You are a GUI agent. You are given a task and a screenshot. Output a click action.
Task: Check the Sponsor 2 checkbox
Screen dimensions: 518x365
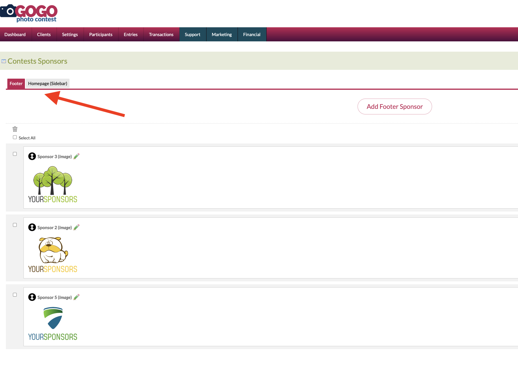click(x=15, y=225)
